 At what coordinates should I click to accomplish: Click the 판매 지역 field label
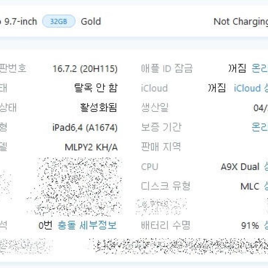(x=161, y=147)
